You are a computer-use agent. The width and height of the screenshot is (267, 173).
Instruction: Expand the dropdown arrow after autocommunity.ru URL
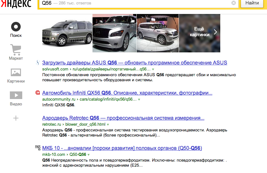click(139, 99)
